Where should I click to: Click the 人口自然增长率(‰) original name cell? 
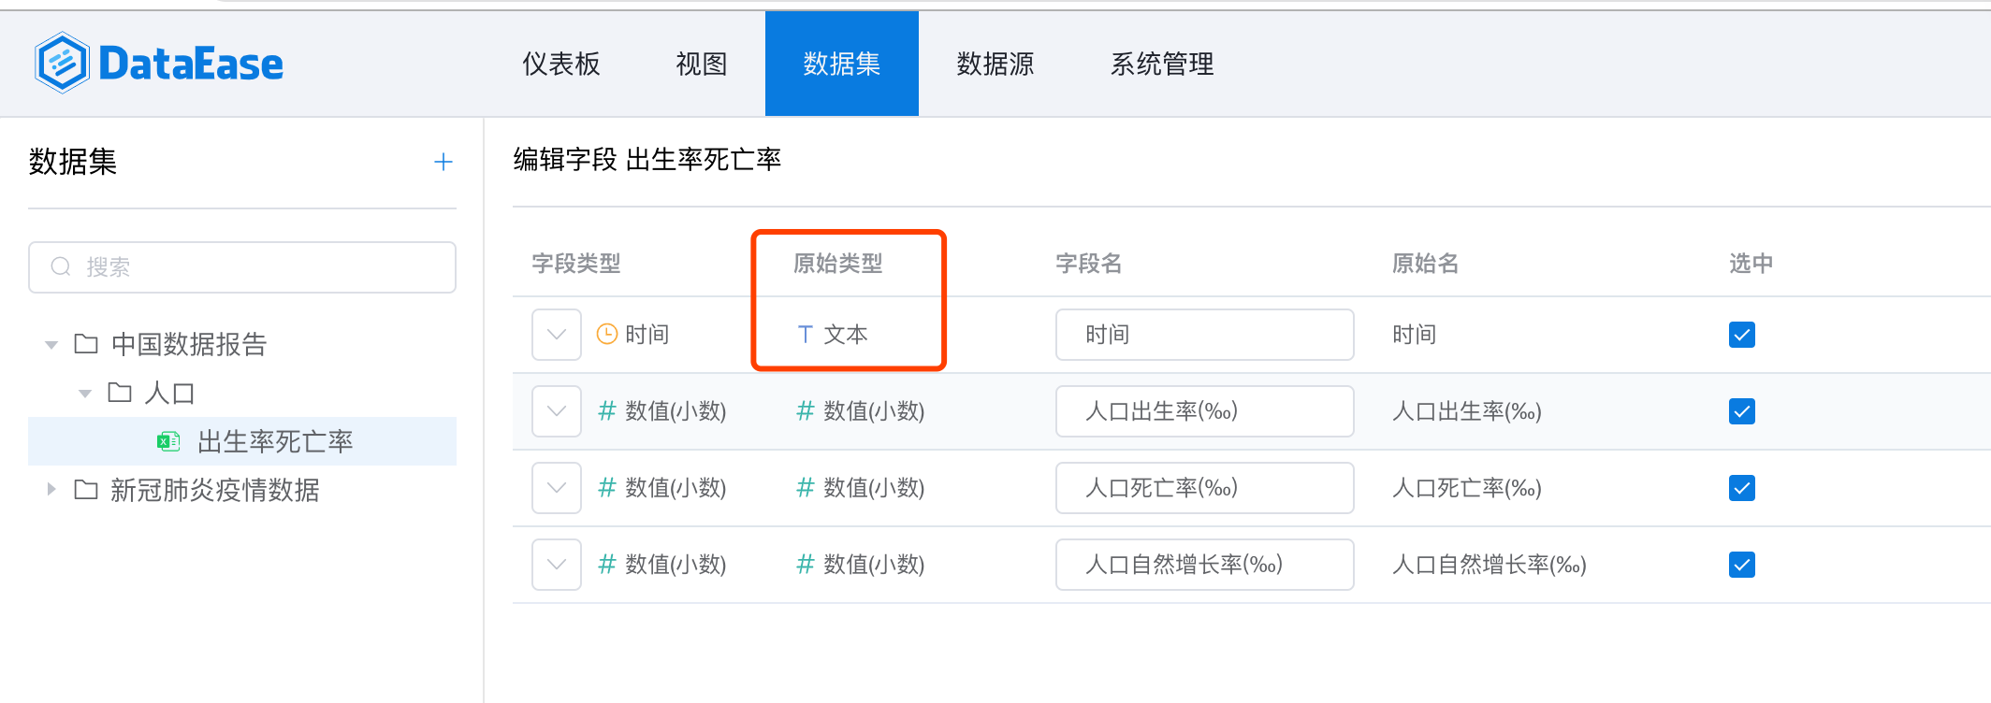click(x=1490, y=565)
